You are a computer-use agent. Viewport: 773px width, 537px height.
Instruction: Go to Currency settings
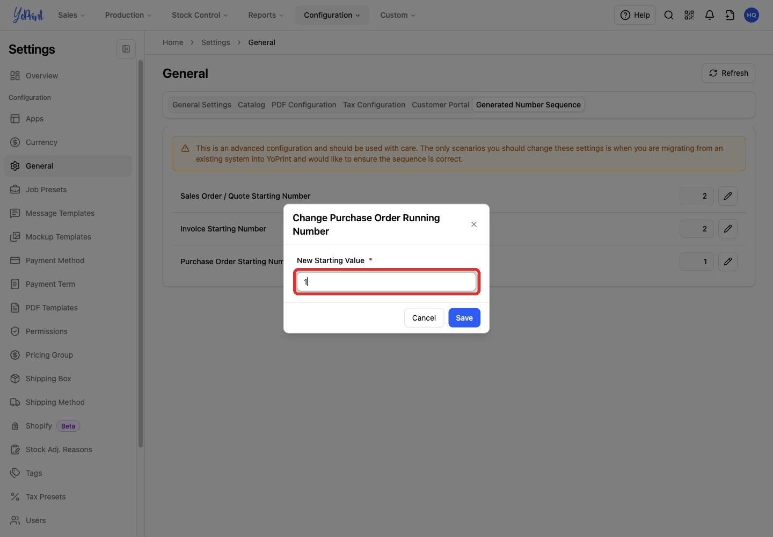68,142
